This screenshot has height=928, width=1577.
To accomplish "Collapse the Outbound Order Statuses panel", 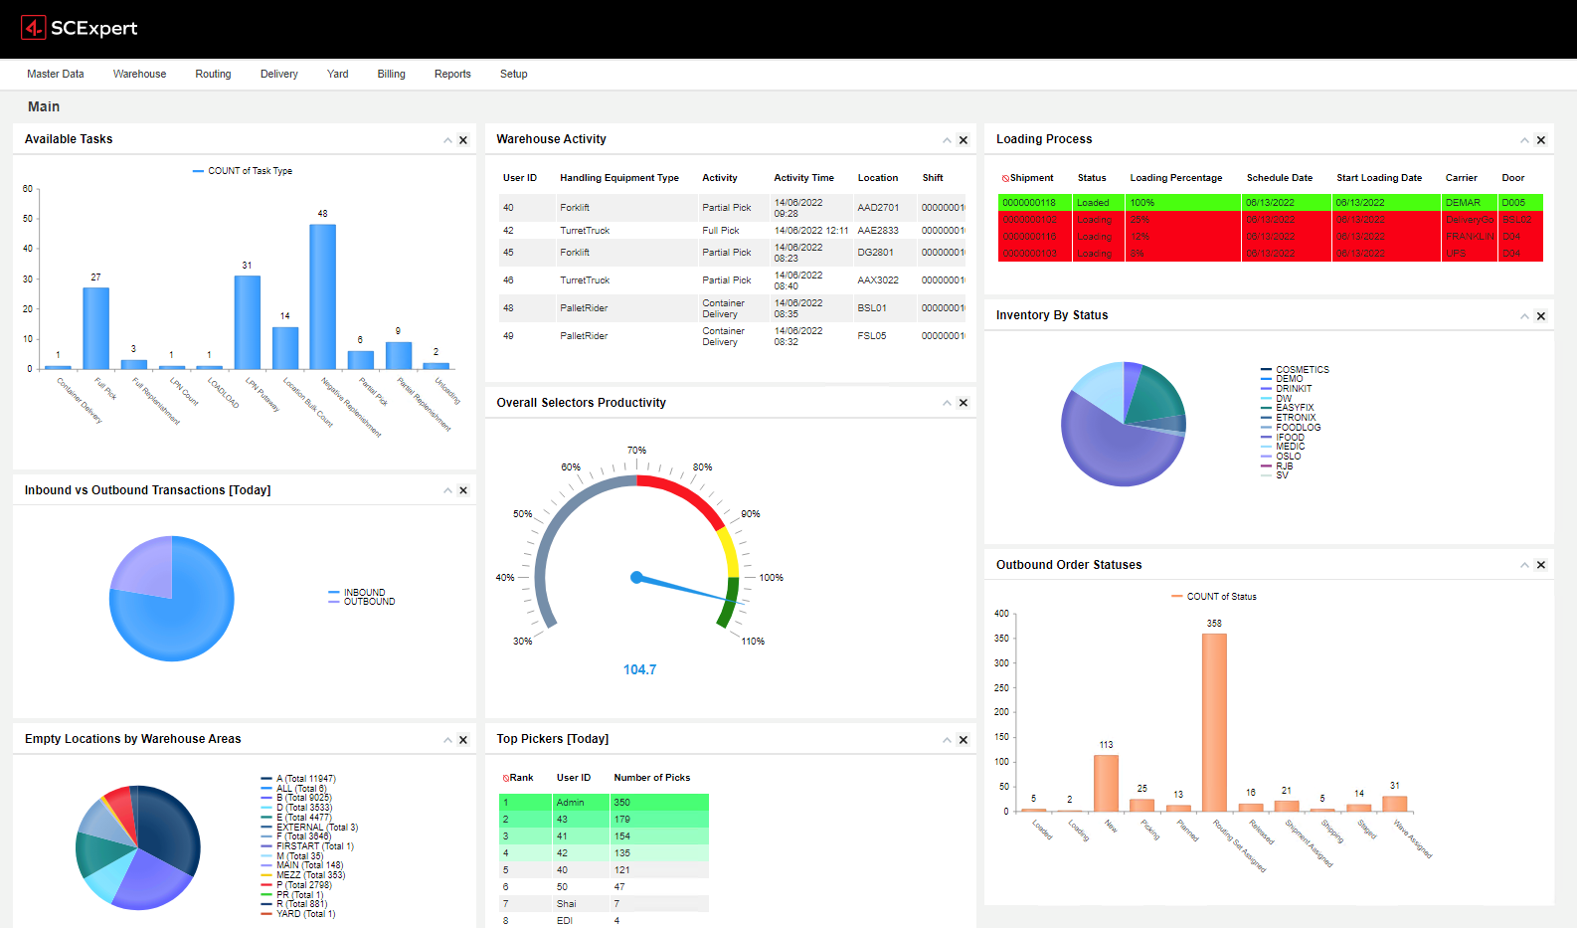I will click(x=1524, y=565).
